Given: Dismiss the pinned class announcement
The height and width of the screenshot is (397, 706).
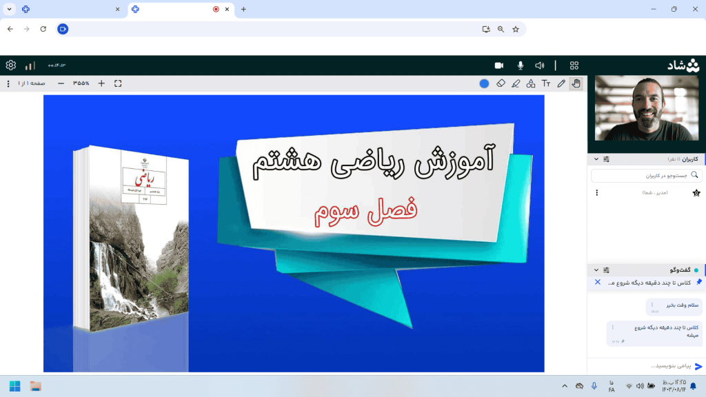Looking at the screenshot, I should pyautogui.click(x=597, y=281).
